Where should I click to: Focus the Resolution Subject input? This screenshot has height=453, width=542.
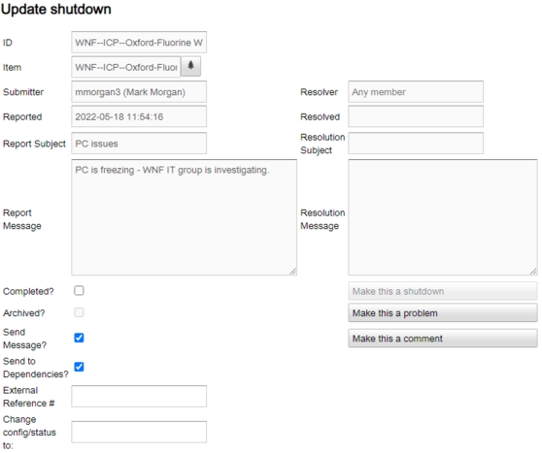tap(416, 144)
